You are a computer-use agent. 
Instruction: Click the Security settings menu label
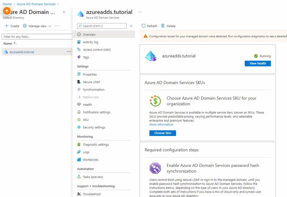[94, 127]
